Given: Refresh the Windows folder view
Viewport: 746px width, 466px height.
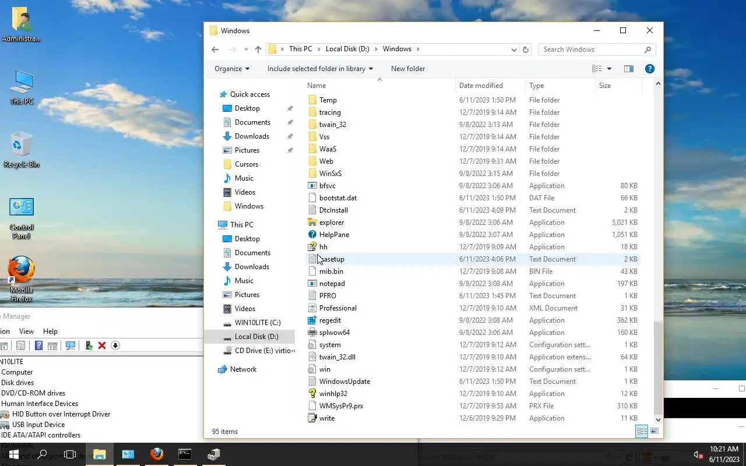Looking at the screenshot, I should coord(526,50).
